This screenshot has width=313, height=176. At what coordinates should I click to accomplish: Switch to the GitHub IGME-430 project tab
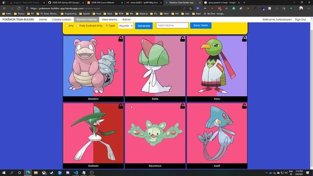coord(66,2)
